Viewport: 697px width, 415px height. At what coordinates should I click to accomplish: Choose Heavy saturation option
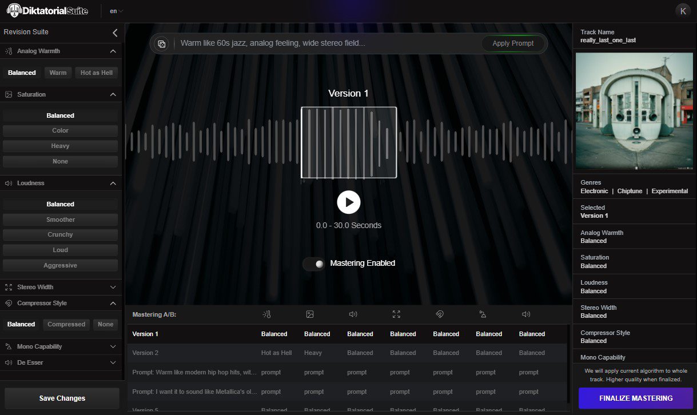tap(60, 146)
